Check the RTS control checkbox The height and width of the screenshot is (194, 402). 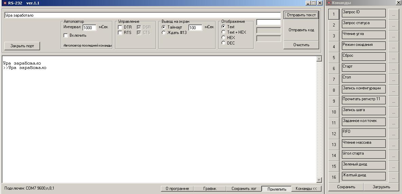(x=120, y=33)
